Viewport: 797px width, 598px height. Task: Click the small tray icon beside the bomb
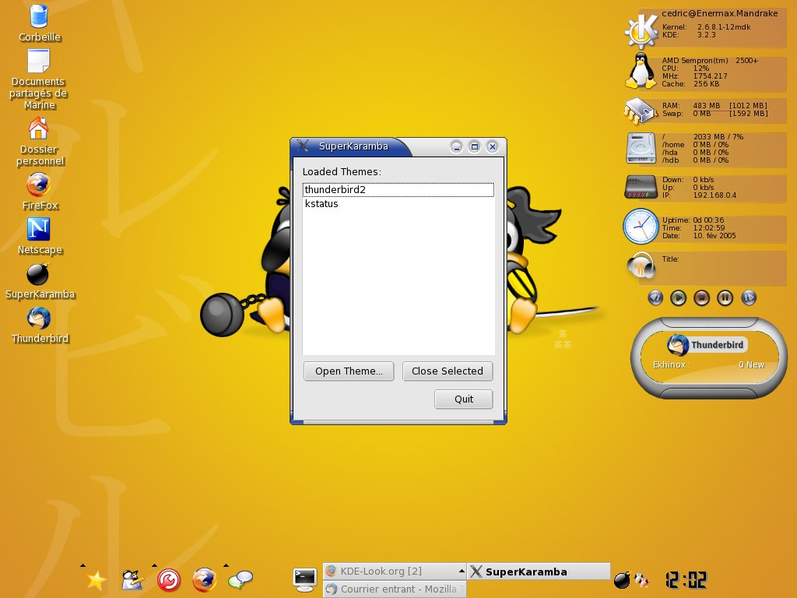coord(641,579)
